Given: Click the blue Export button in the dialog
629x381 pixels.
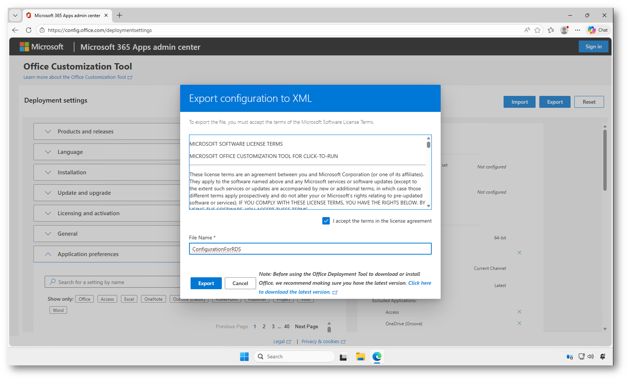Looking at the screenshot, I should [x=206, y=283].
